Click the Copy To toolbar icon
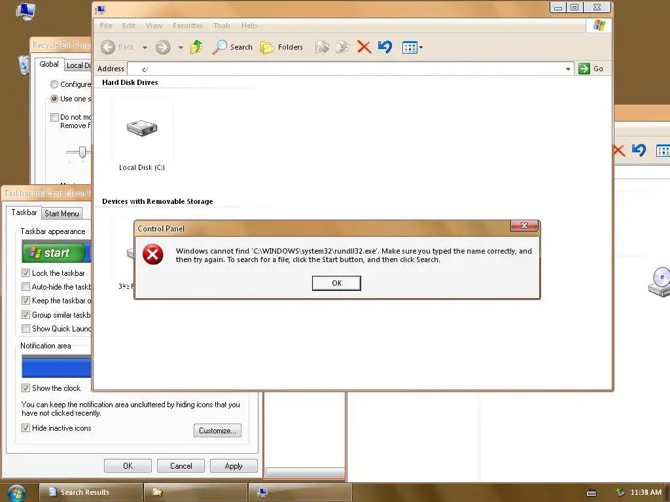The height and width of the screenshot is (502, 670). [343, 47]
